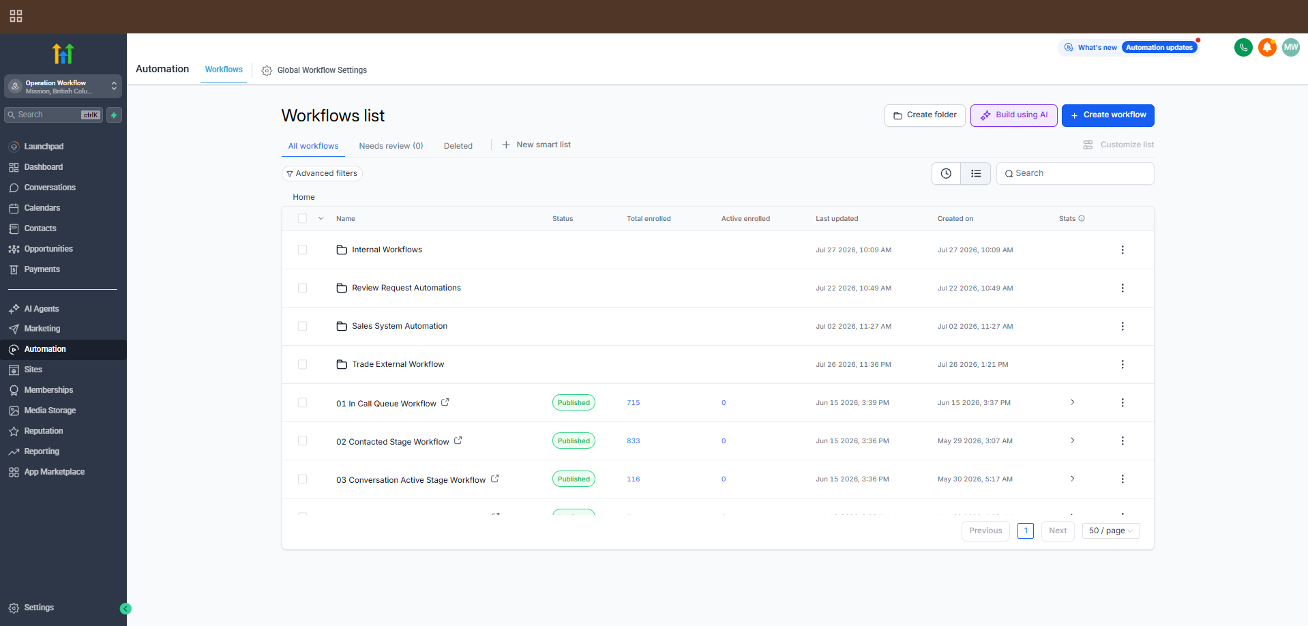Open the 50 / page size dropdown

[1111, 531]
